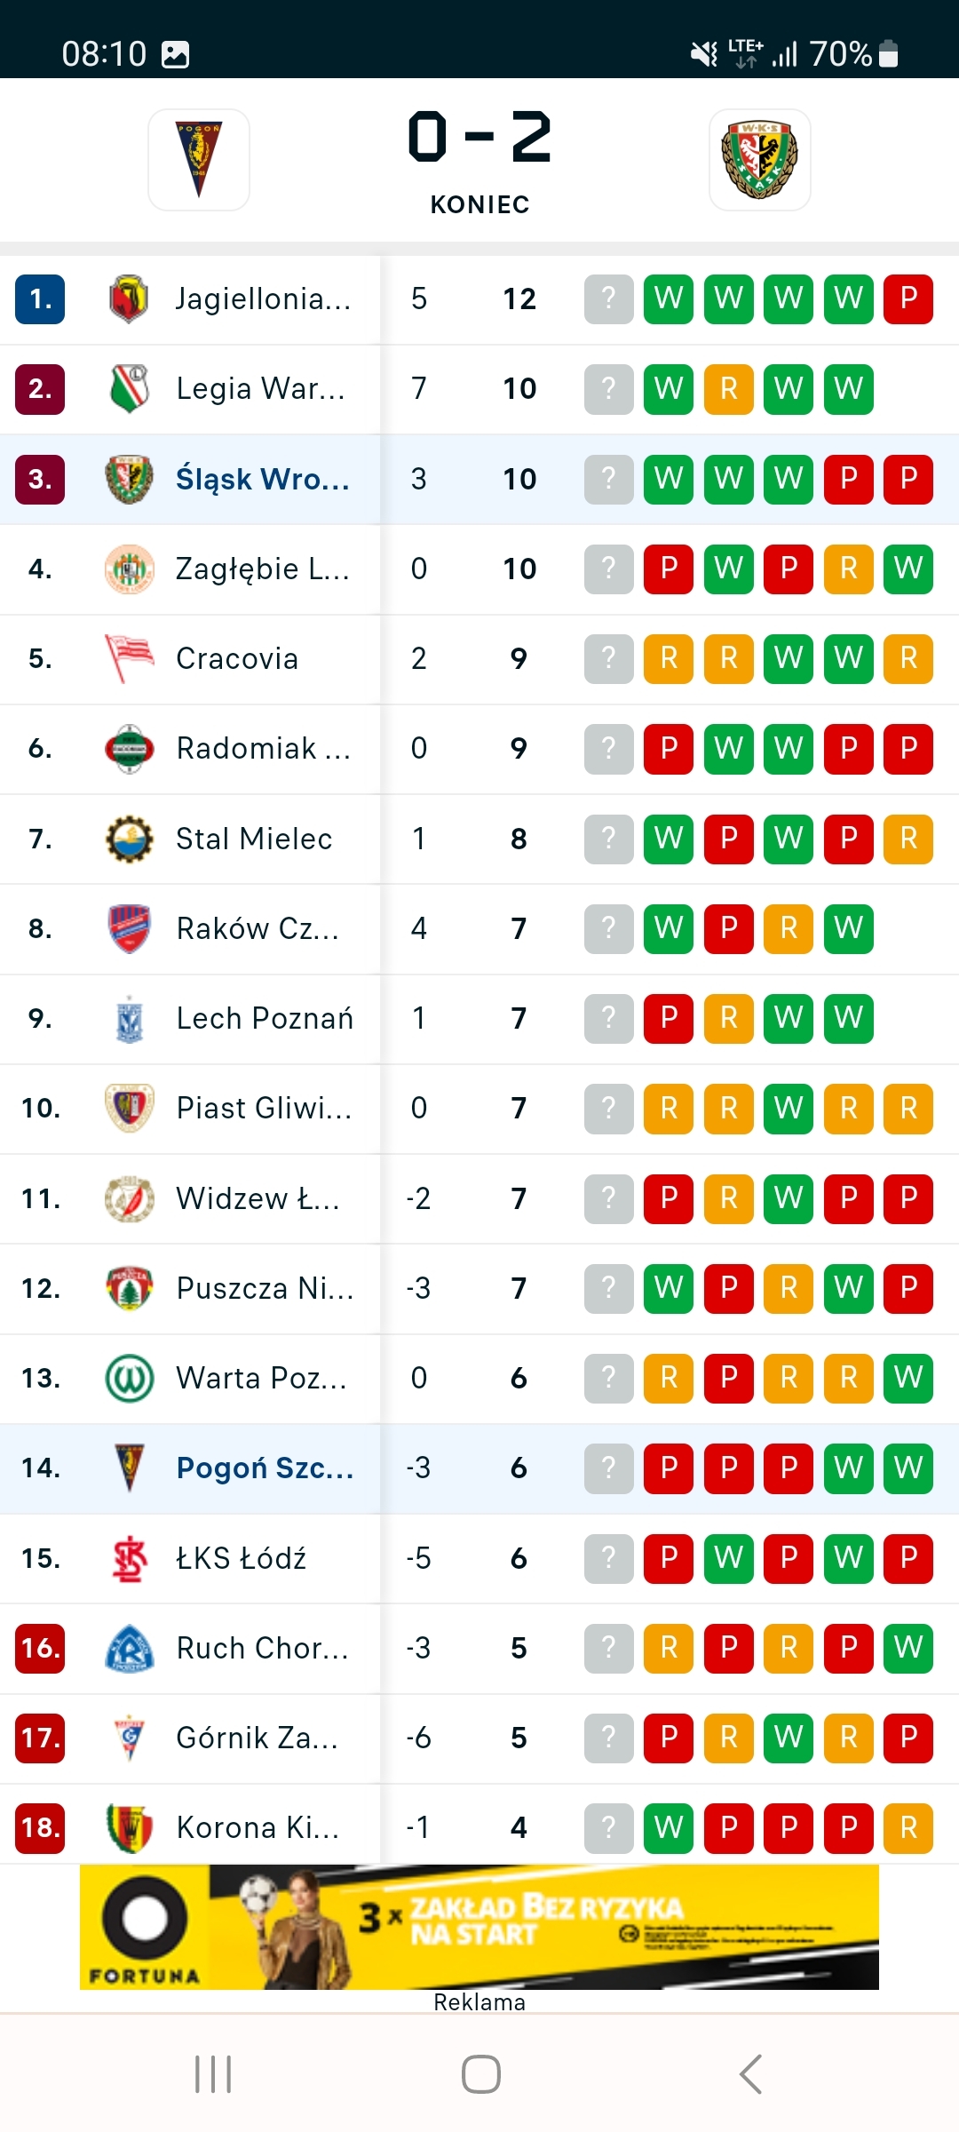959x2132 pixels.
Task: Open the Fortuna advertisement banner
Action: click(479, 1926)
